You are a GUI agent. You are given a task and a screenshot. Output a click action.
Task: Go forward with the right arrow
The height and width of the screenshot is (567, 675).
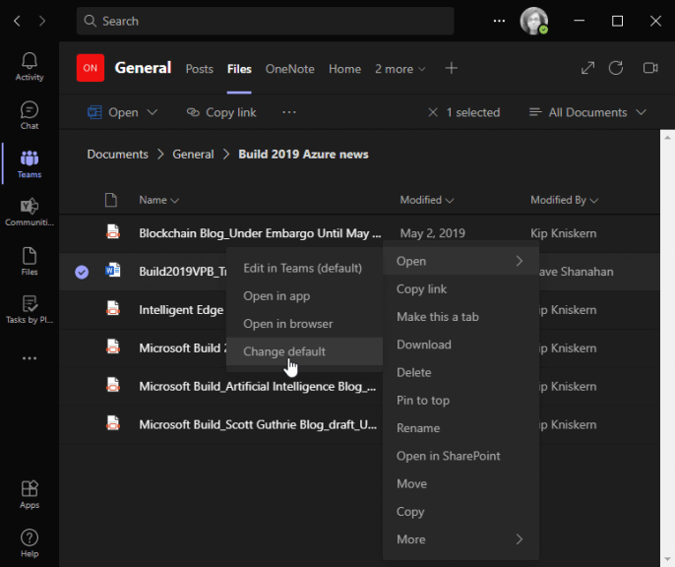pos(41,21)
